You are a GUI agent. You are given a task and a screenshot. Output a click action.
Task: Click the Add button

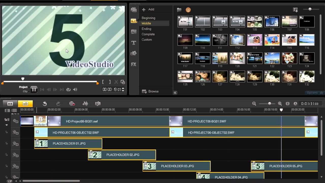coord(148,9)
